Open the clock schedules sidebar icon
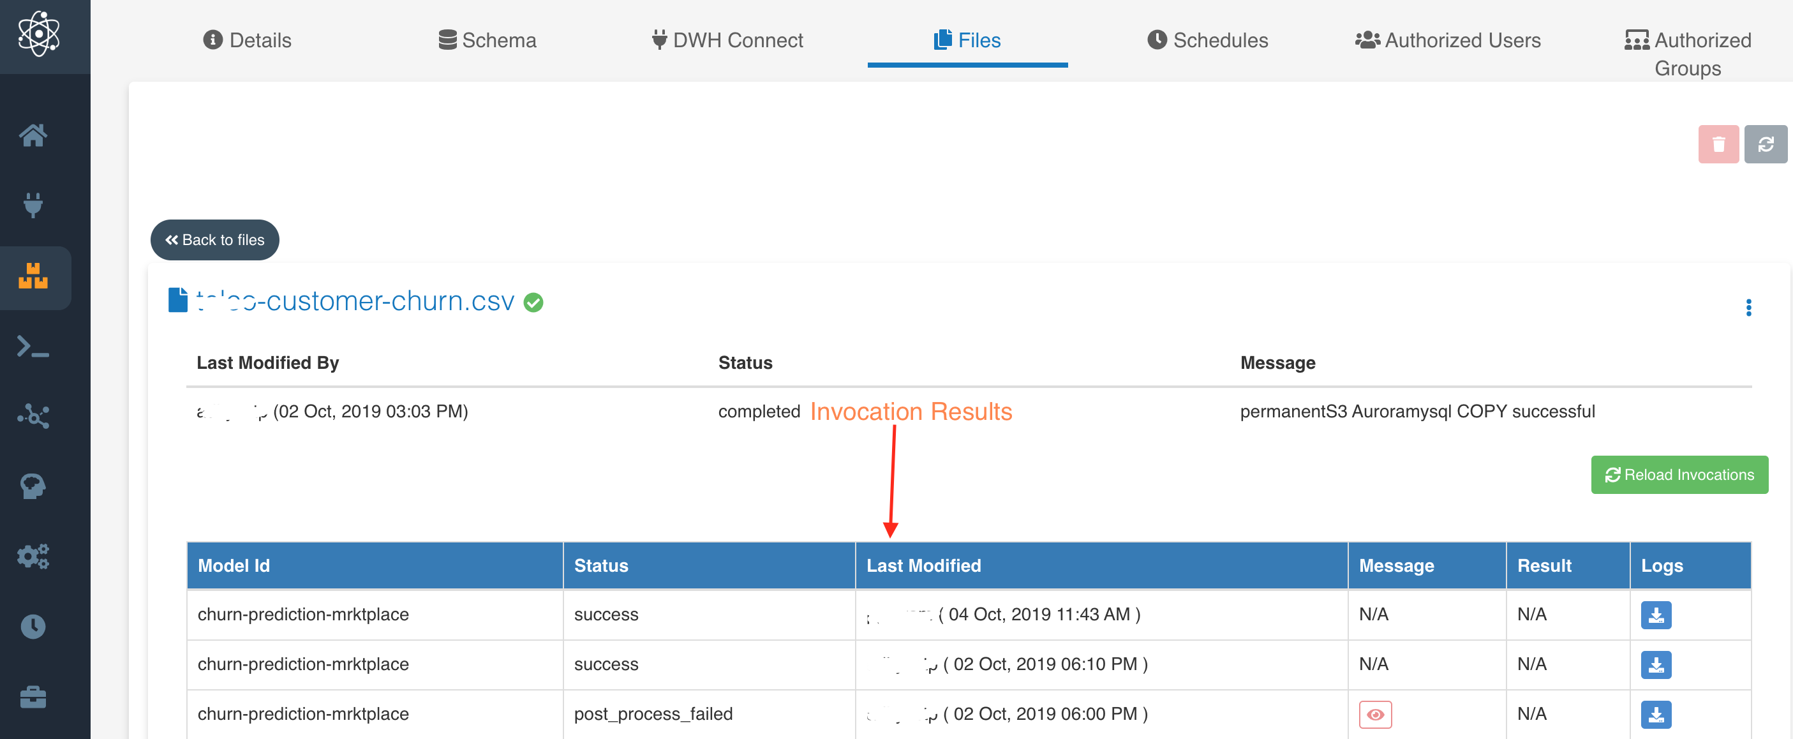Image resolution: width=1793 pixels, height=739 pixels. [33, 626]
